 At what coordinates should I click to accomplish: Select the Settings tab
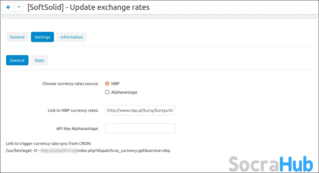pyautogui.click(x=42, y=37)
